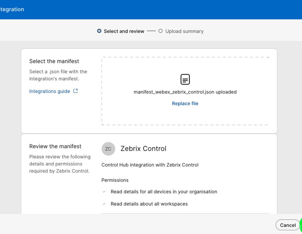Click 'Control Hub integration with Zebrix Control' description
This screenshot has width=302, height=234.
click(150, 165)
